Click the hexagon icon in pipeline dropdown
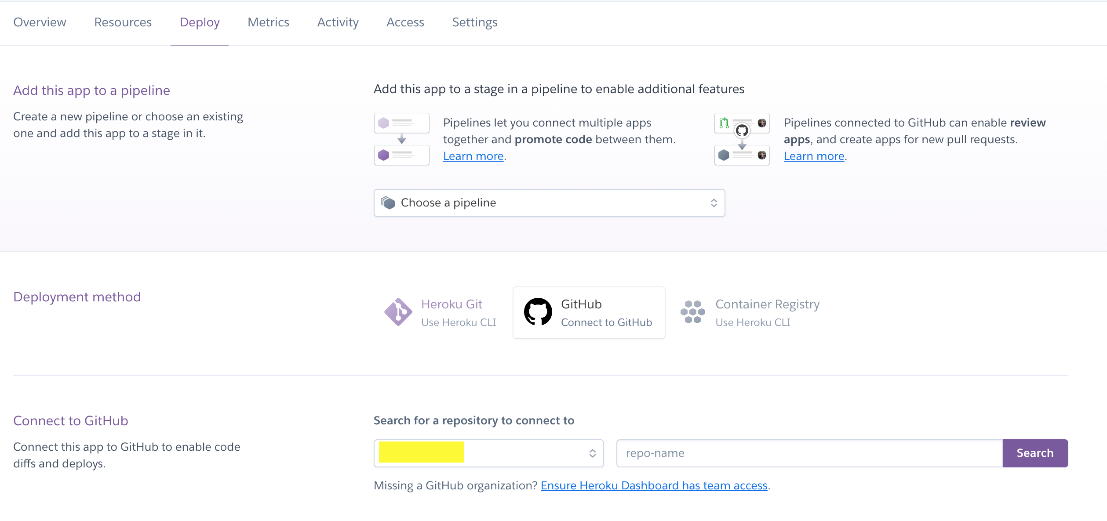This screenshot has height=521, width=1107. tap(388, 203)
